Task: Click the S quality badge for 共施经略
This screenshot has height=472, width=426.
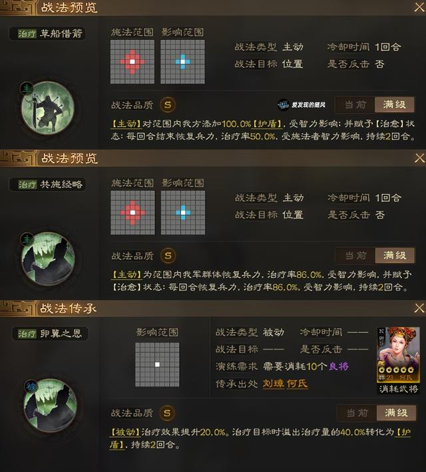Action: click(x=168, y=255)
